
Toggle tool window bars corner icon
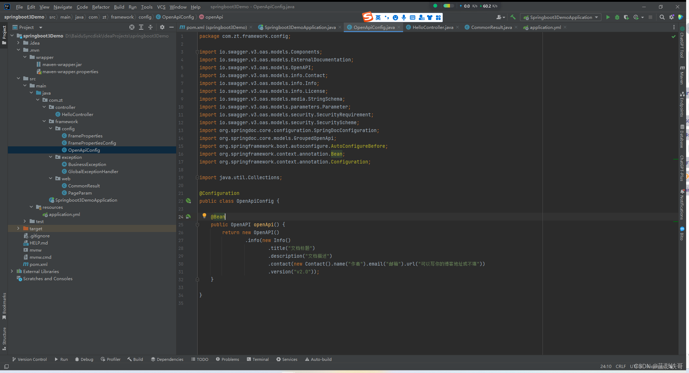click(6, 367)
